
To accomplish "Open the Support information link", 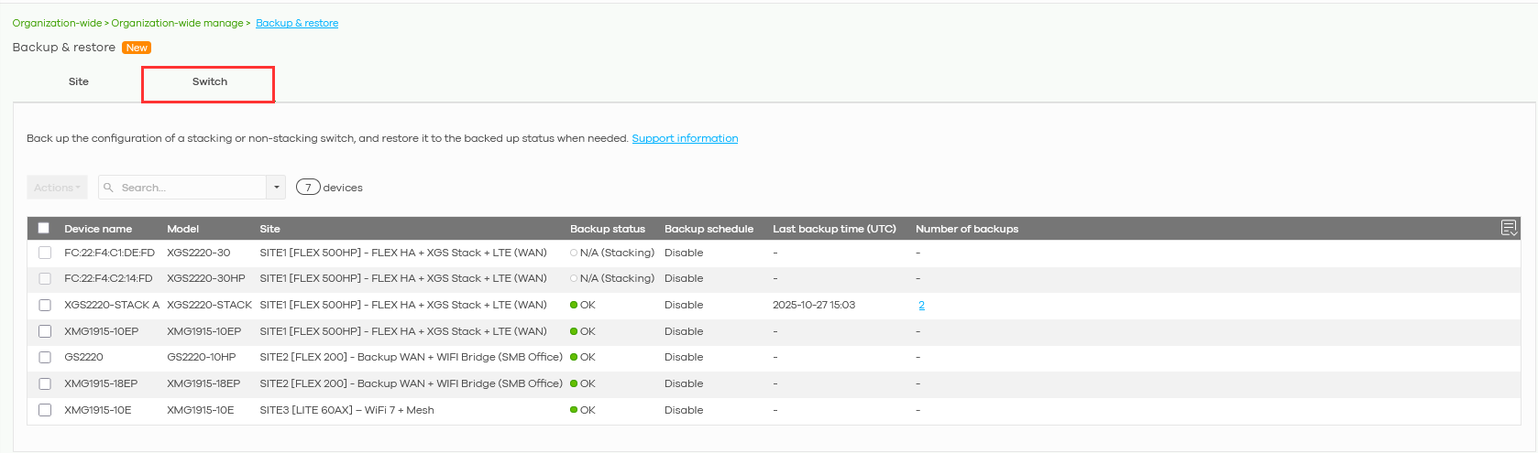I will (x=685, y=138).
